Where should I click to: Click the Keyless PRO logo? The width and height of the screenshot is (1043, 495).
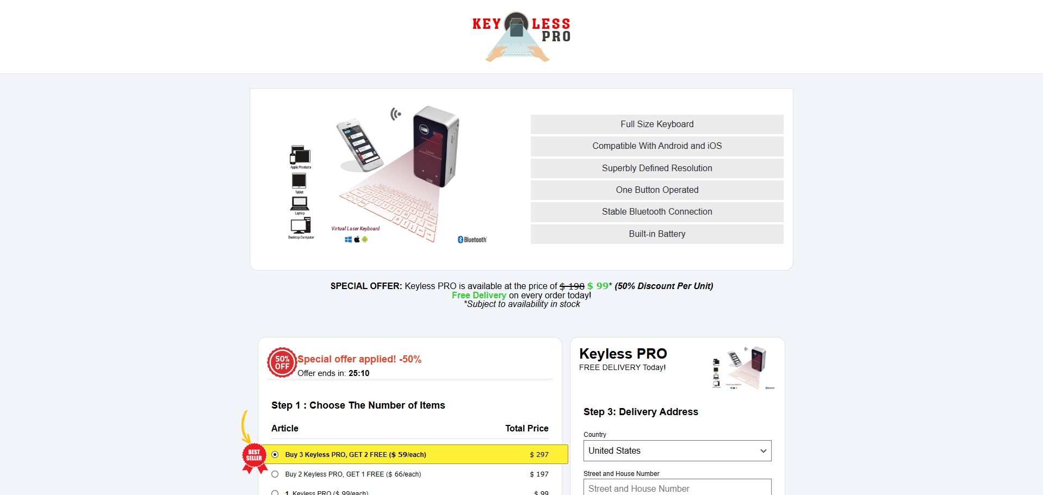[x=521, y=36]
